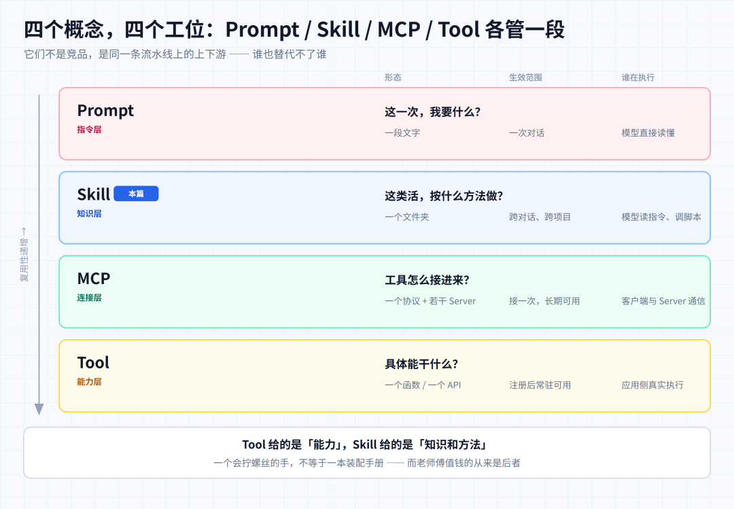This screenshot has height=509, width=734.
Task: Click 模型直接读懂 in the Prompt row
Action: 648,133
